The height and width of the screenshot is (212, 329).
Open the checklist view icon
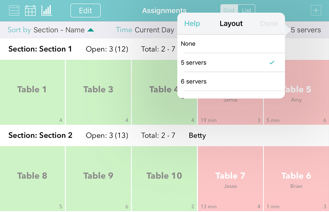14,10
